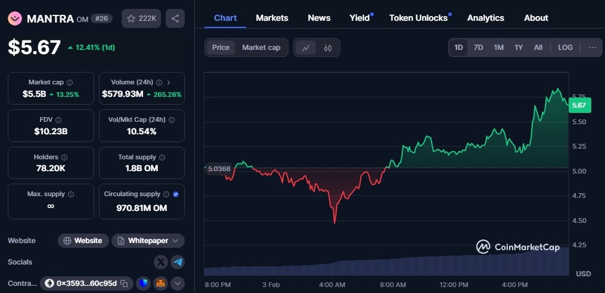This screenshot has width=605, height=293.
Task: Toggle LOG scale on chart
Action: coord(565,48)
